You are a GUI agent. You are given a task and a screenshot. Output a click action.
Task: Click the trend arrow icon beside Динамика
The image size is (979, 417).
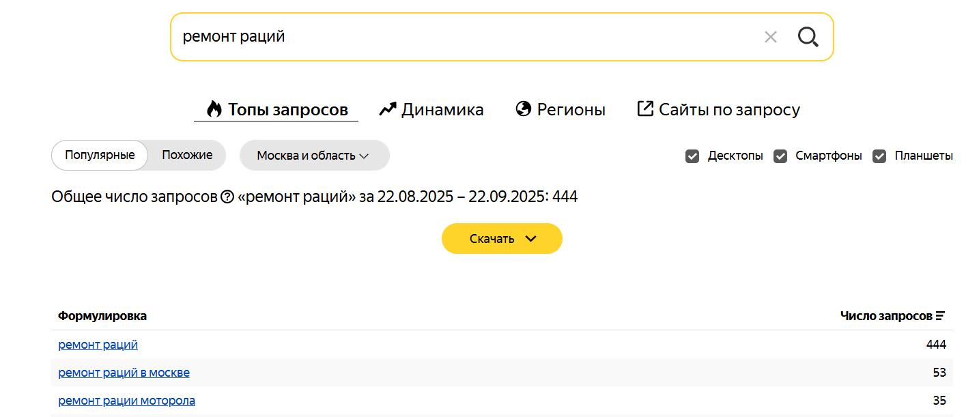(388, 109)
